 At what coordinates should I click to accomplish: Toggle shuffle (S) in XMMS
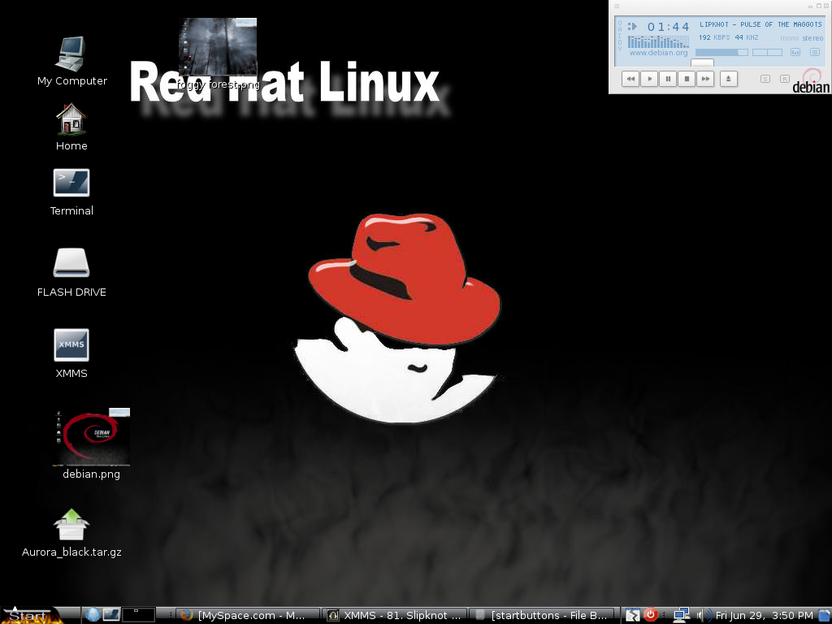pos(765,79)
